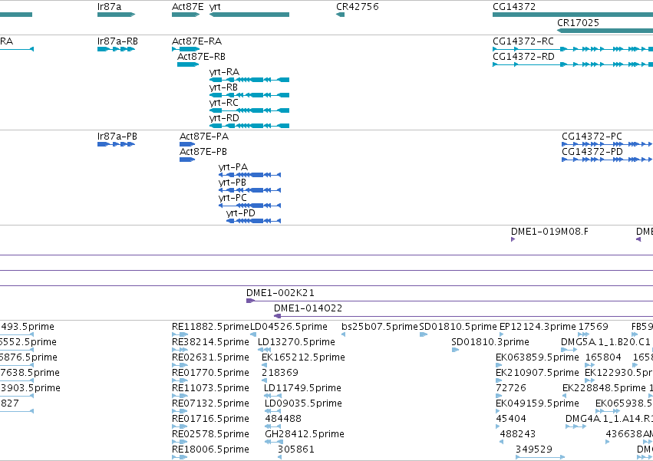
Task: Select the yrt-RC transcript
Action: point(249,110)
